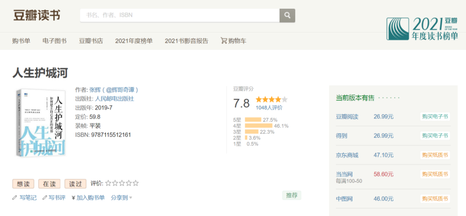The height and width of the screenshot is (216, 466).
Task: Open the 2021年度榜单 nav item
Action: [134, 41]
